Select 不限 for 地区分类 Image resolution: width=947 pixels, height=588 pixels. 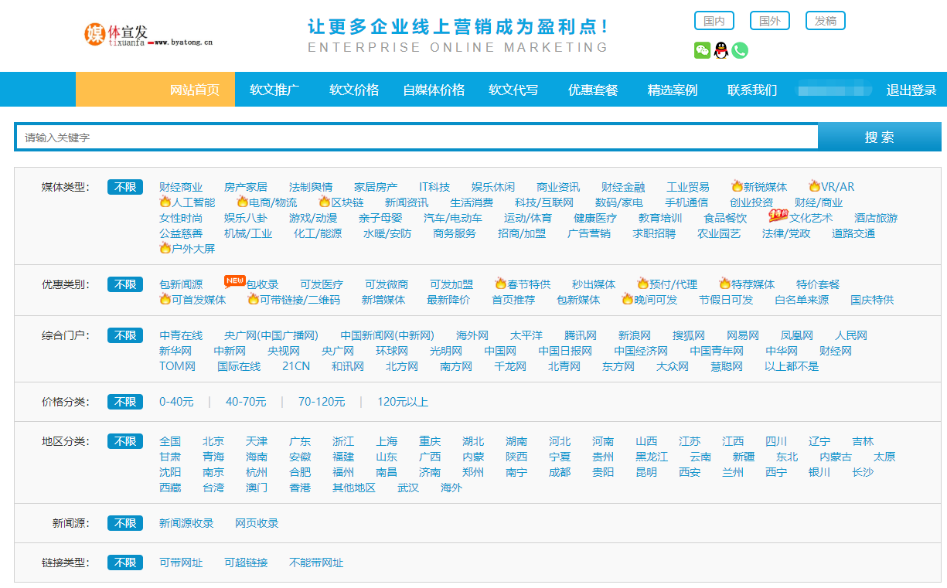(x=125, y=441)
